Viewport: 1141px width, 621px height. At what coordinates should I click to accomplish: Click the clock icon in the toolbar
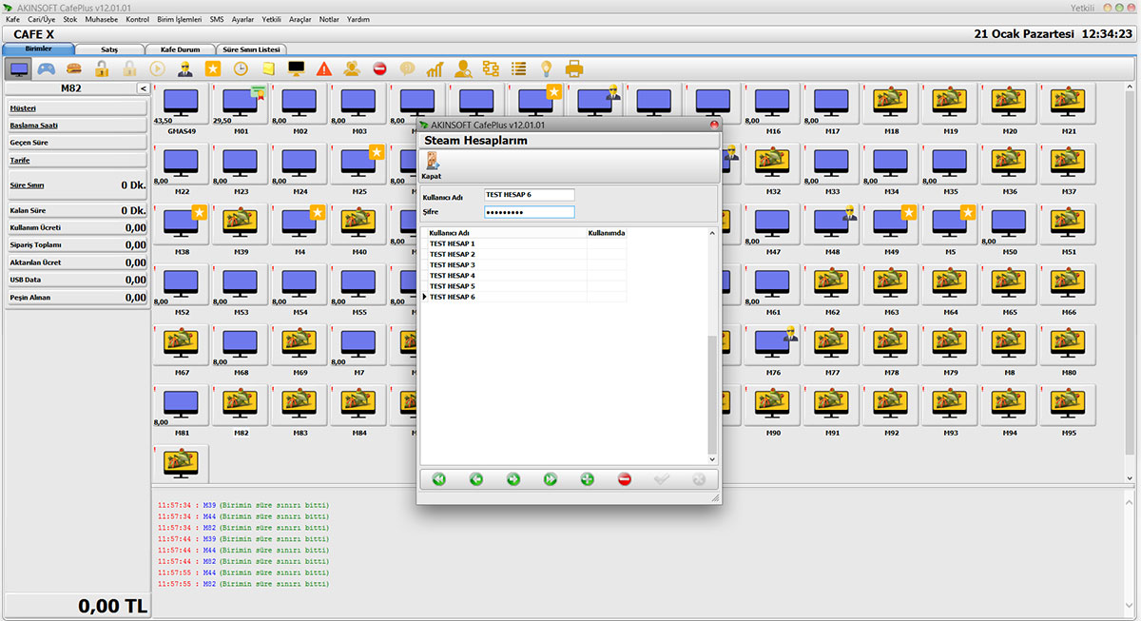coord(241,68)
